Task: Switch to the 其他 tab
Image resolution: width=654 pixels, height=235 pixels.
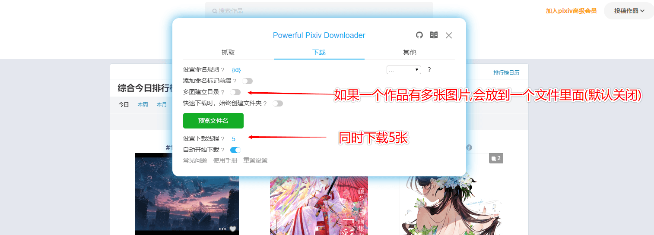Action: (x=410, y=52)
